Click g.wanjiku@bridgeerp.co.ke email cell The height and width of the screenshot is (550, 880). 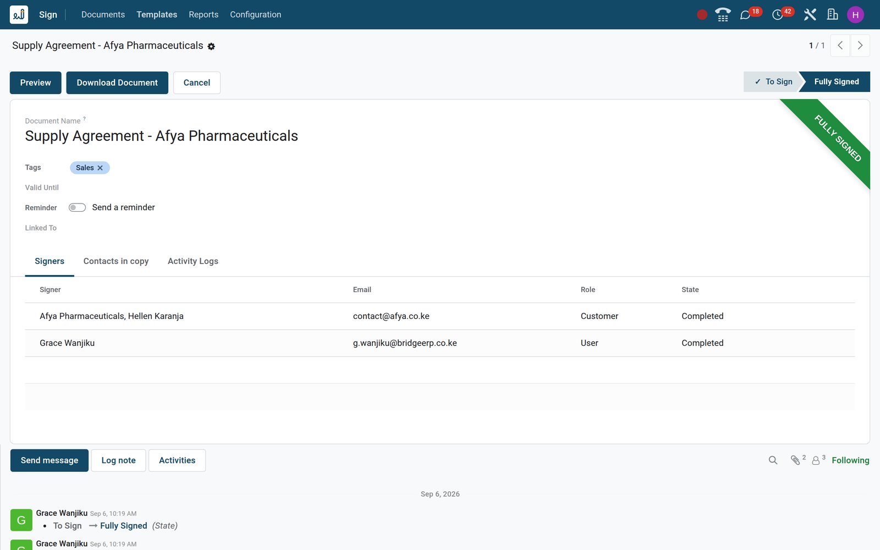point(405,343)
